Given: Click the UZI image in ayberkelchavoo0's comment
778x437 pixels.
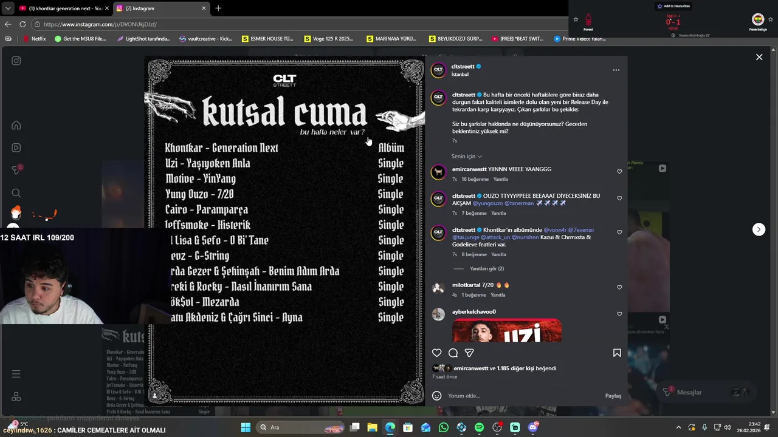Looking at the screenshot, I should click(x=507, y=330).
